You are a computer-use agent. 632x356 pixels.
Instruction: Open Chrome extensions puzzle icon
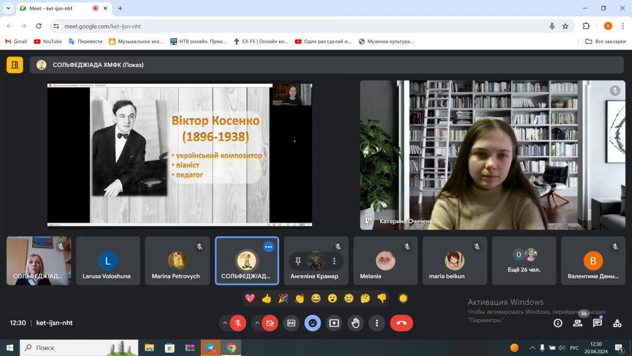tap(586, 26)
